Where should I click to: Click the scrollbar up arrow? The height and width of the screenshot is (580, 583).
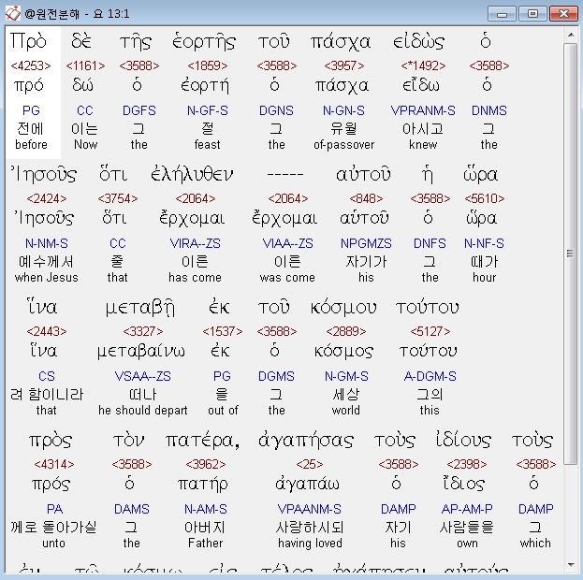[x=570, y=35]
